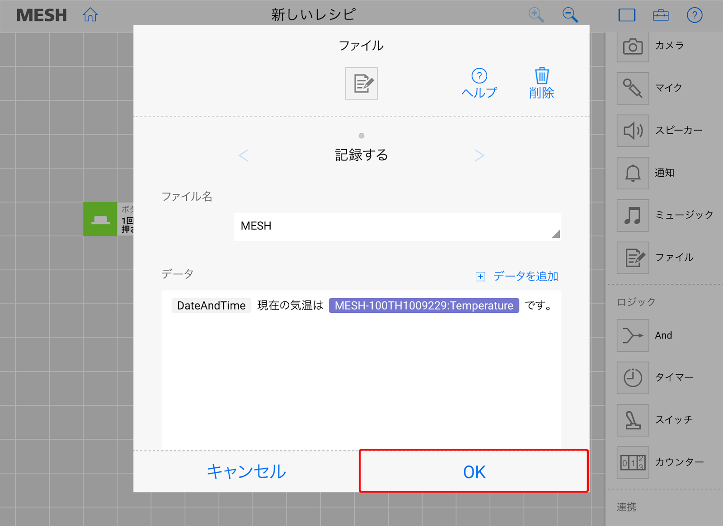Go to home via the house icon
723x526 pixels.
click(x=90, y=15)
